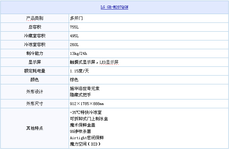This screenshot has height=149, width=229.
Task: Click the 755L total capacity value
Action: click(x=74, y=27)
